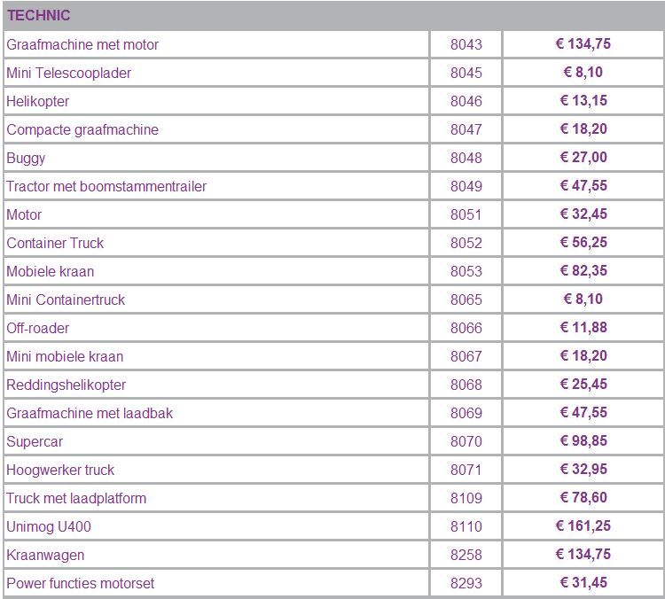Select the 'Supercar' product name
Image resolution: width=665 pixels, height=599 pixels.
[35, 442]
